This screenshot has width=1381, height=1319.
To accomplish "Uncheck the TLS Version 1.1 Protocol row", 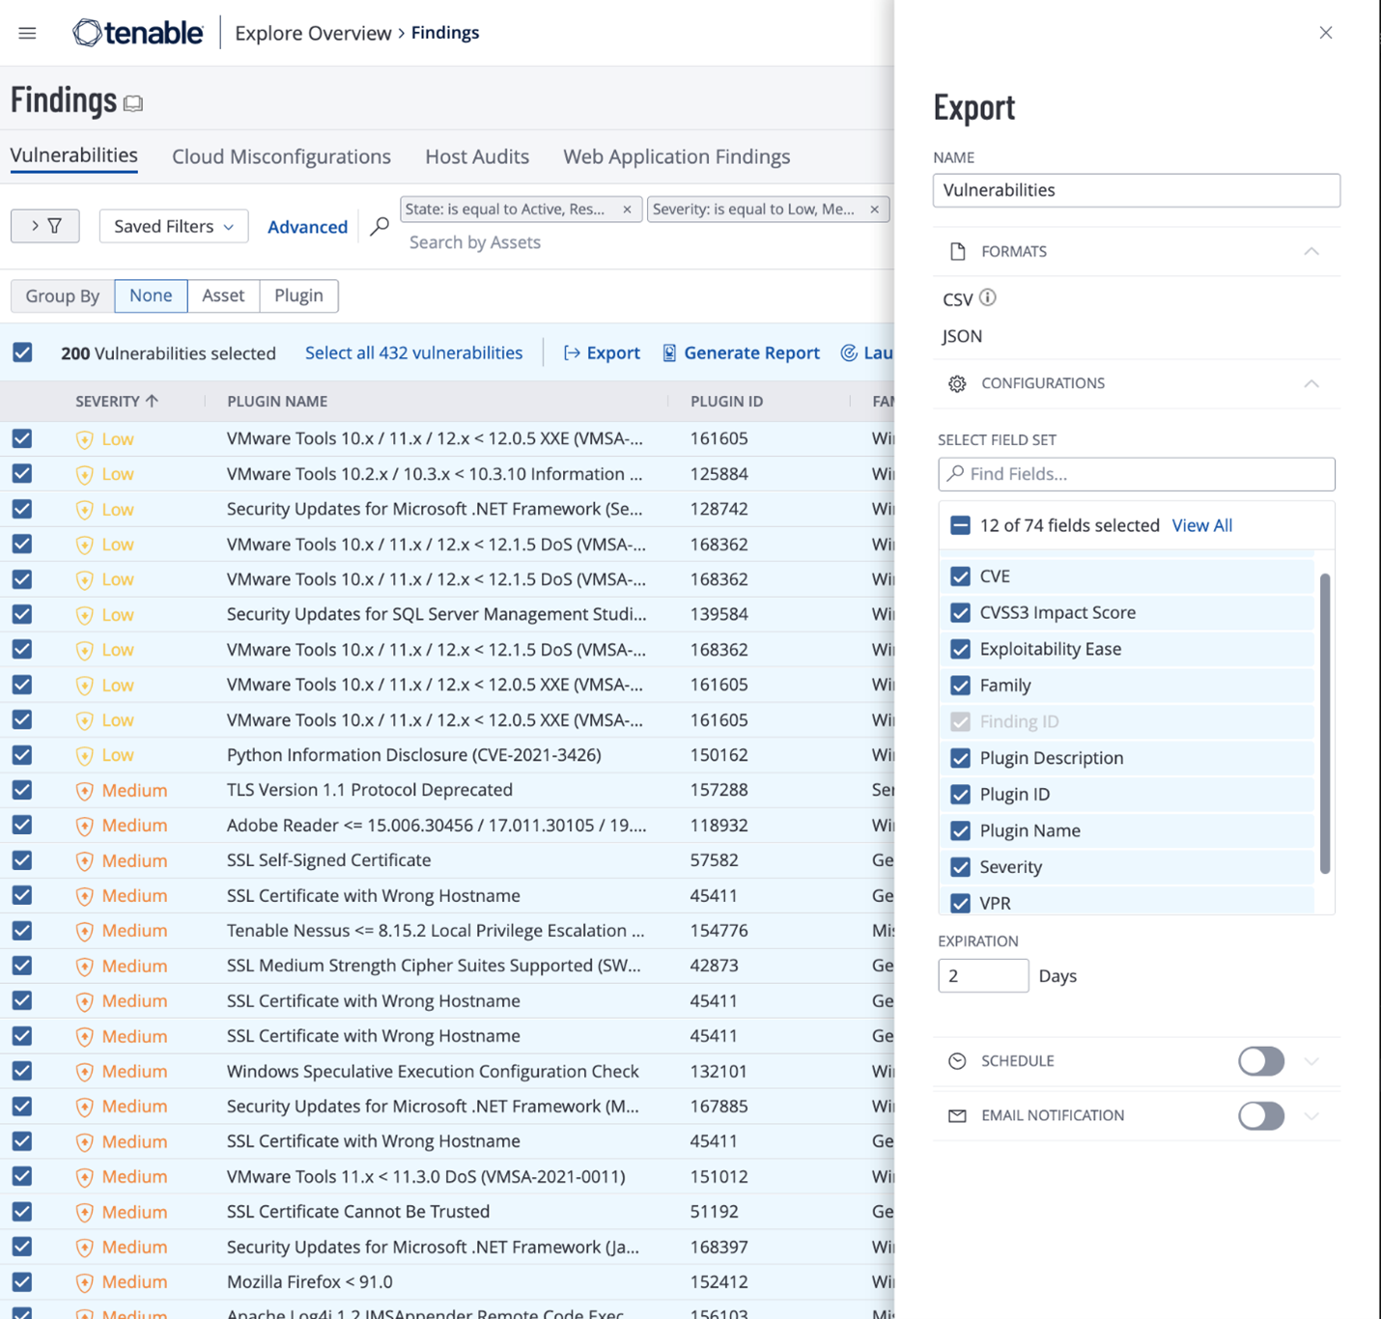I will 22,790.
